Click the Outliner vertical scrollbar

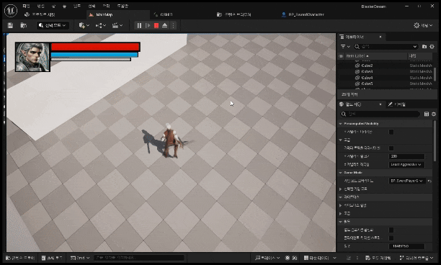(435, 73)
